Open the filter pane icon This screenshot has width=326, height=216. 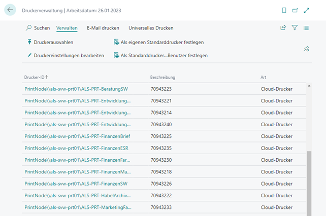pyautogui.click(x=295, y=28)
